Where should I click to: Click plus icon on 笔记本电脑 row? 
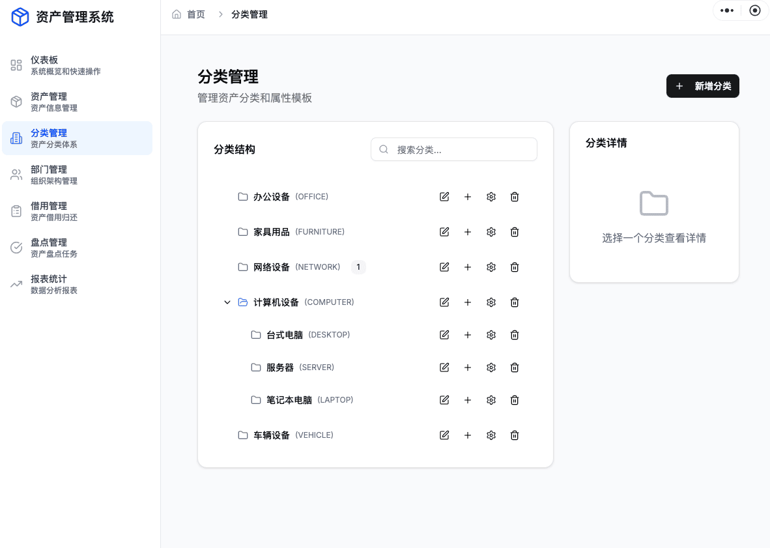pyautogui.click(x=468, y=400)
